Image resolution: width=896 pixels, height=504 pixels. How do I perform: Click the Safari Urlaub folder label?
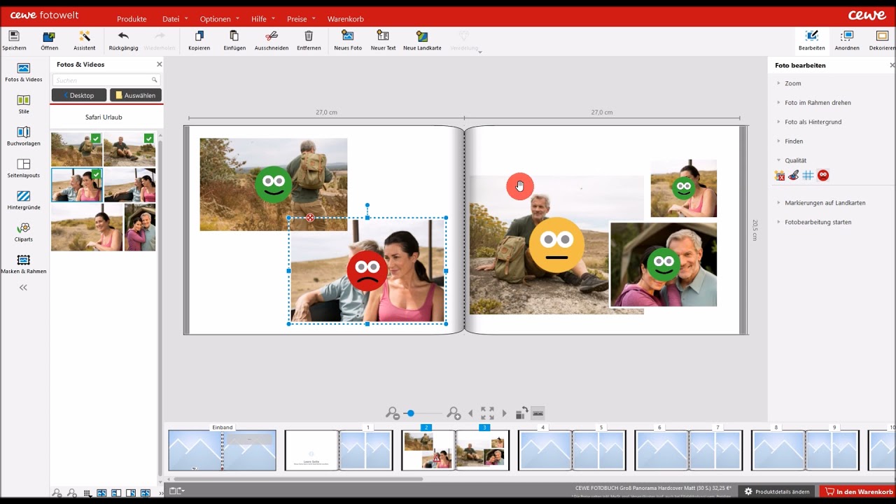click(x=104, y=117)
